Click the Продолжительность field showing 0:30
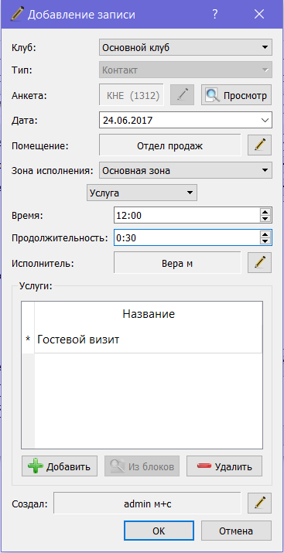The width and height of the screenshot is (284, 553). pyautogui.click(x=186, y=237)
